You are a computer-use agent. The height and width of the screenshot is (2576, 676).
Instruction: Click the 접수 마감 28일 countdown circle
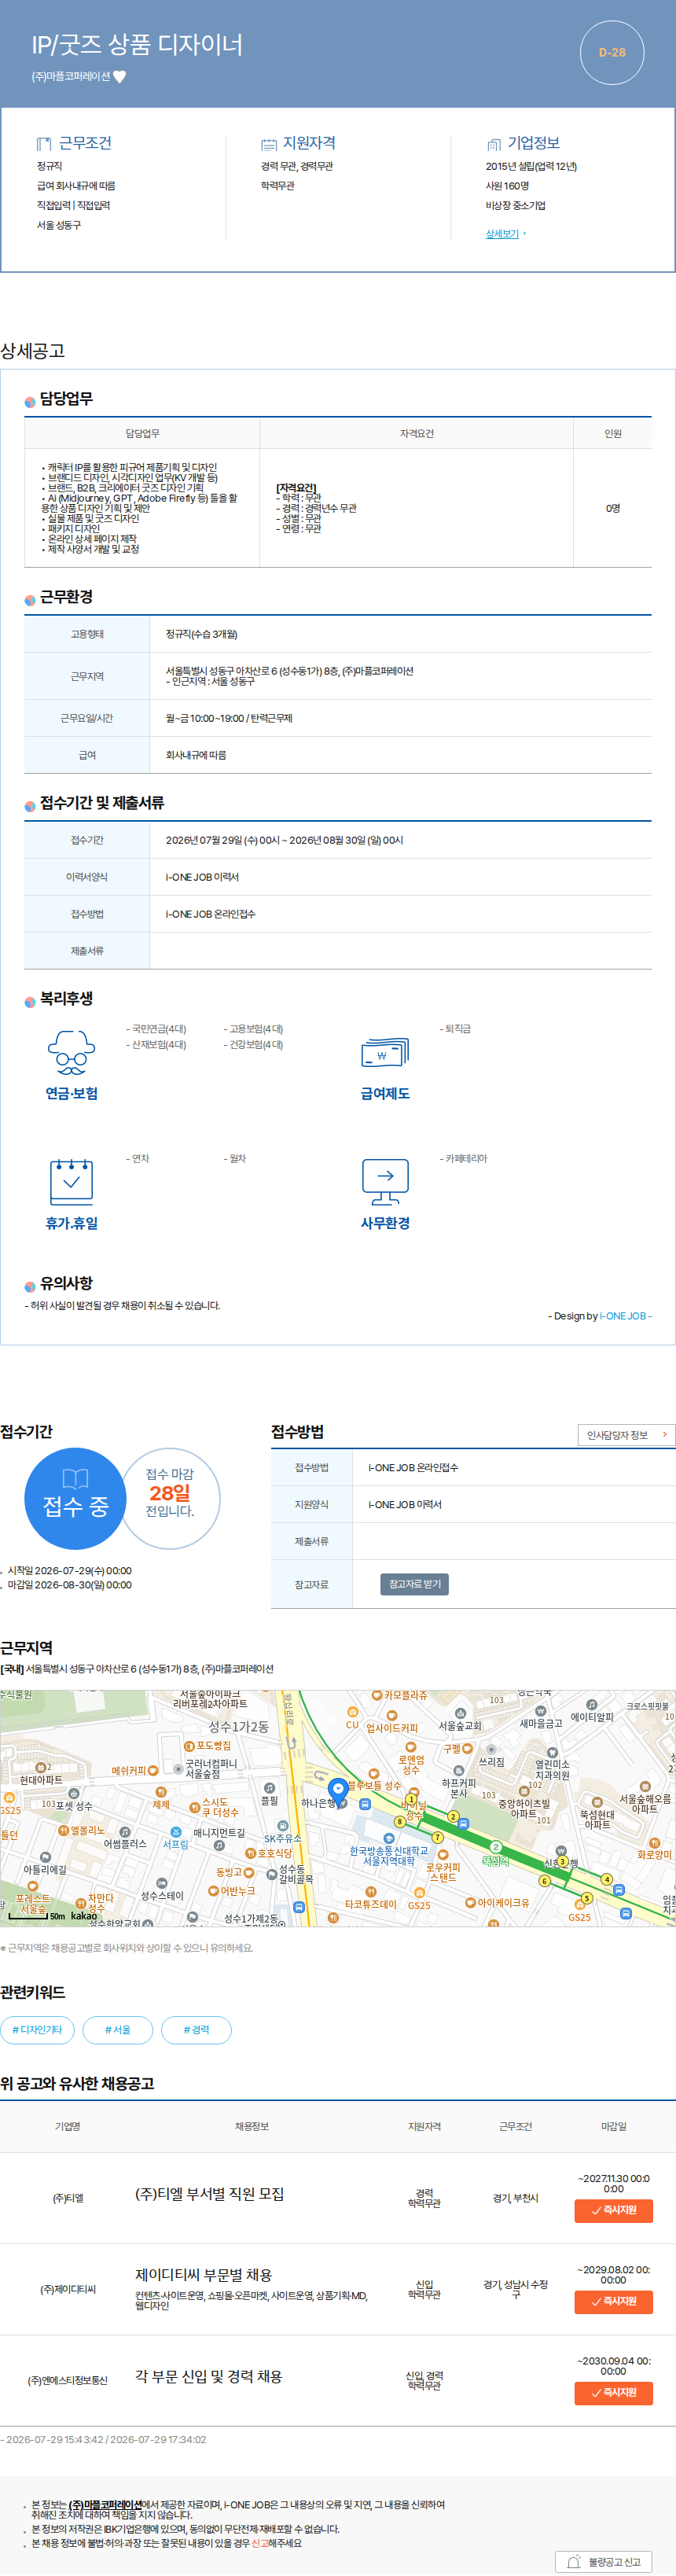click(170, 1498)
